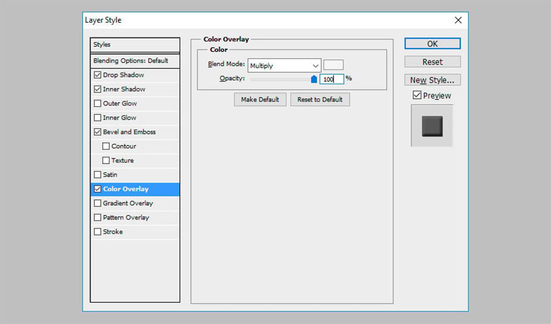Click the Reset button
551x324 pixels.
[432, 62]
